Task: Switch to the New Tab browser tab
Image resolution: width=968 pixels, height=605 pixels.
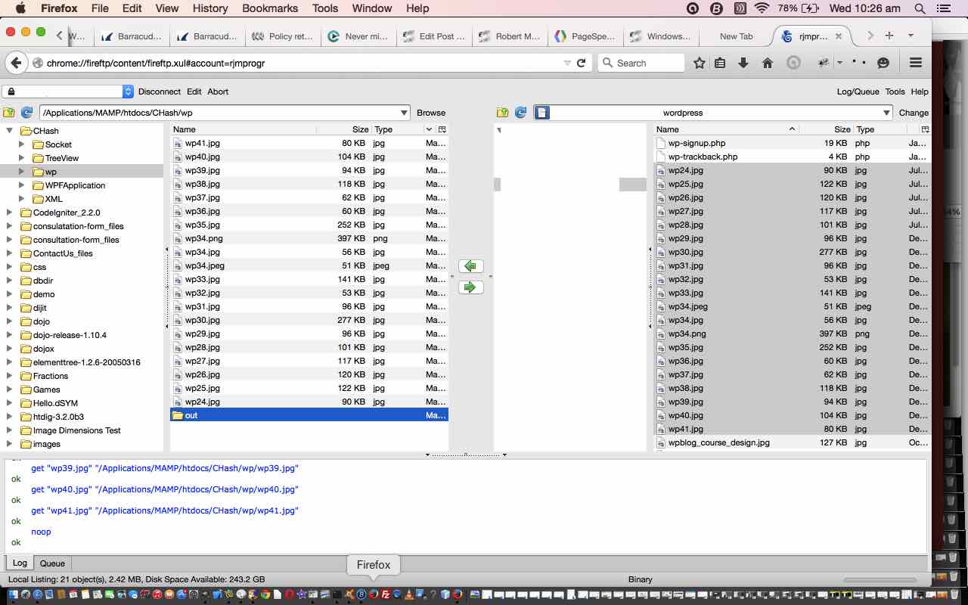Action: coord(736,36)
